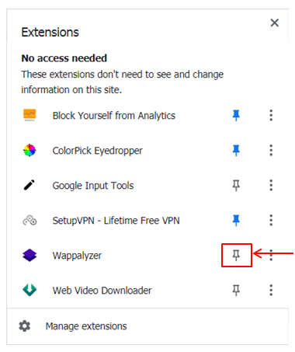295x352 pixels.
Task: Open more options menu for ColorPick Eyedropper
Action: click(271, 150)
